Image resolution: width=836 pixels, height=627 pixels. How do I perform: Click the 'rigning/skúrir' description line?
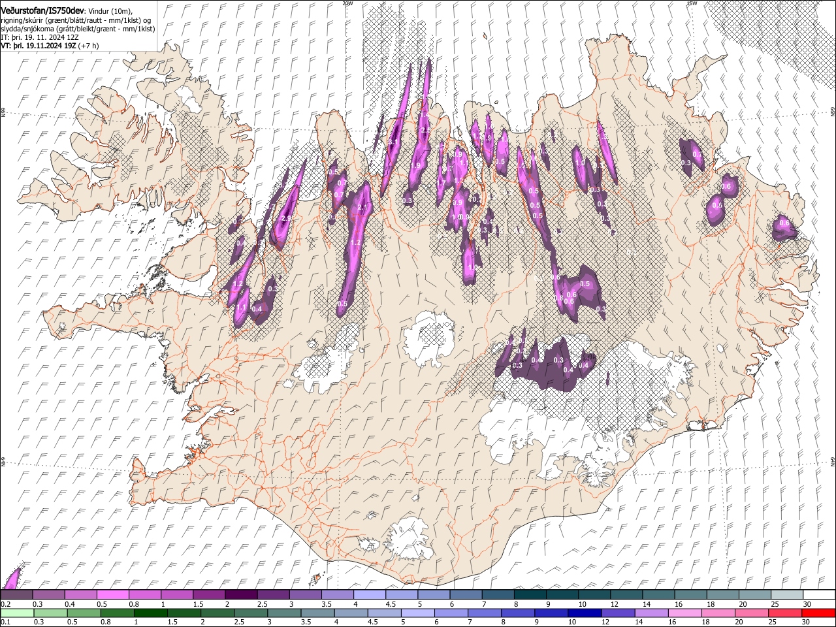tap(76, 20)
